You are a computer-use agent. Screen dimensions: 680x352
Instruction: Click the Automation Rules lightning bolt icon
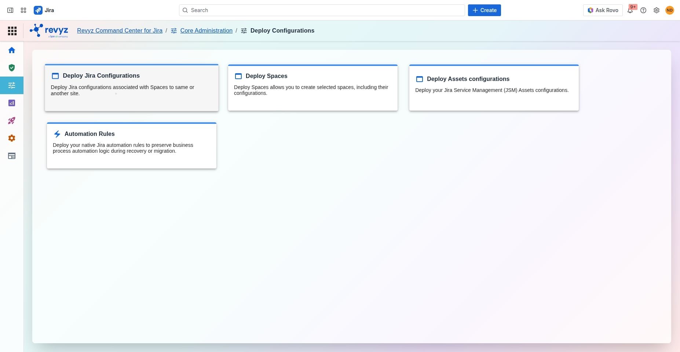coord(57,134)
